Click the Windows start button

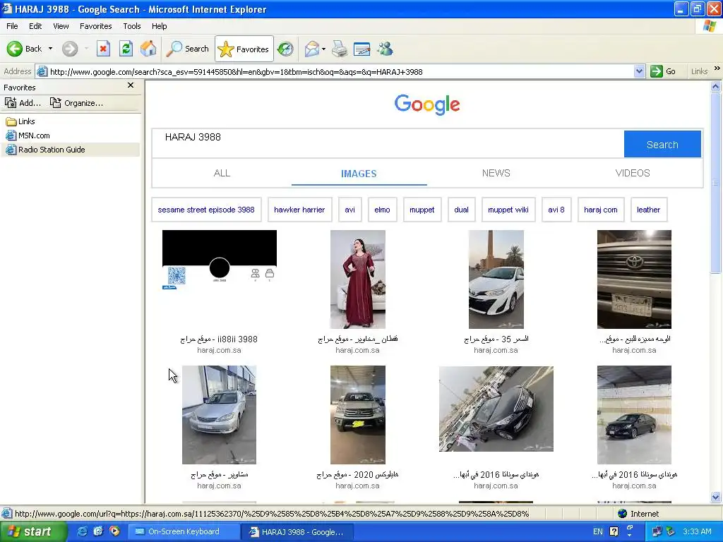point(33,531)
